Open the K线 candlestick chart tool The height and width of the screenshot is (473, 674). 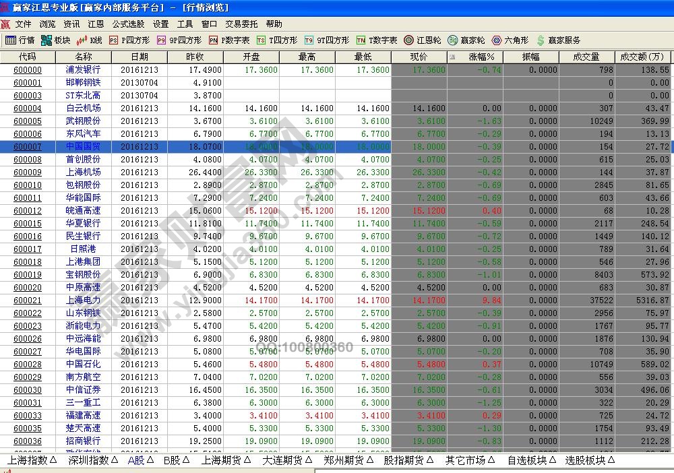(x=81, y=39)
